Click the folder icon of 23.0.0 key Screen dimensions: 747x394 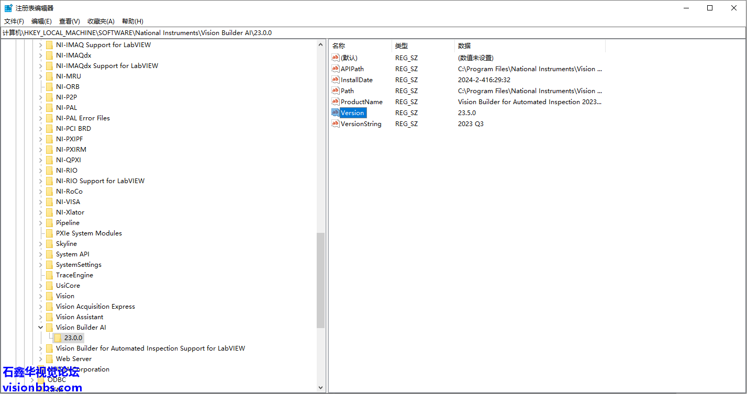pos(58,338)
